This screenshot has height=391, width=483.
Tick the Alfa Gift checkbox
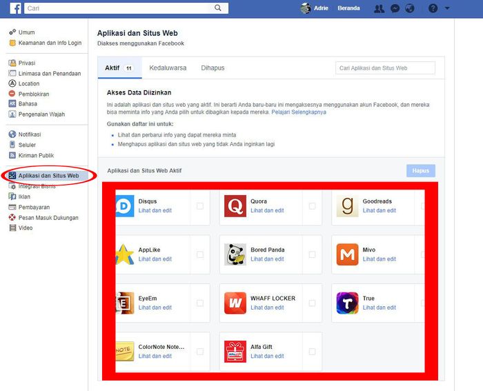click(x=312, y=351)
